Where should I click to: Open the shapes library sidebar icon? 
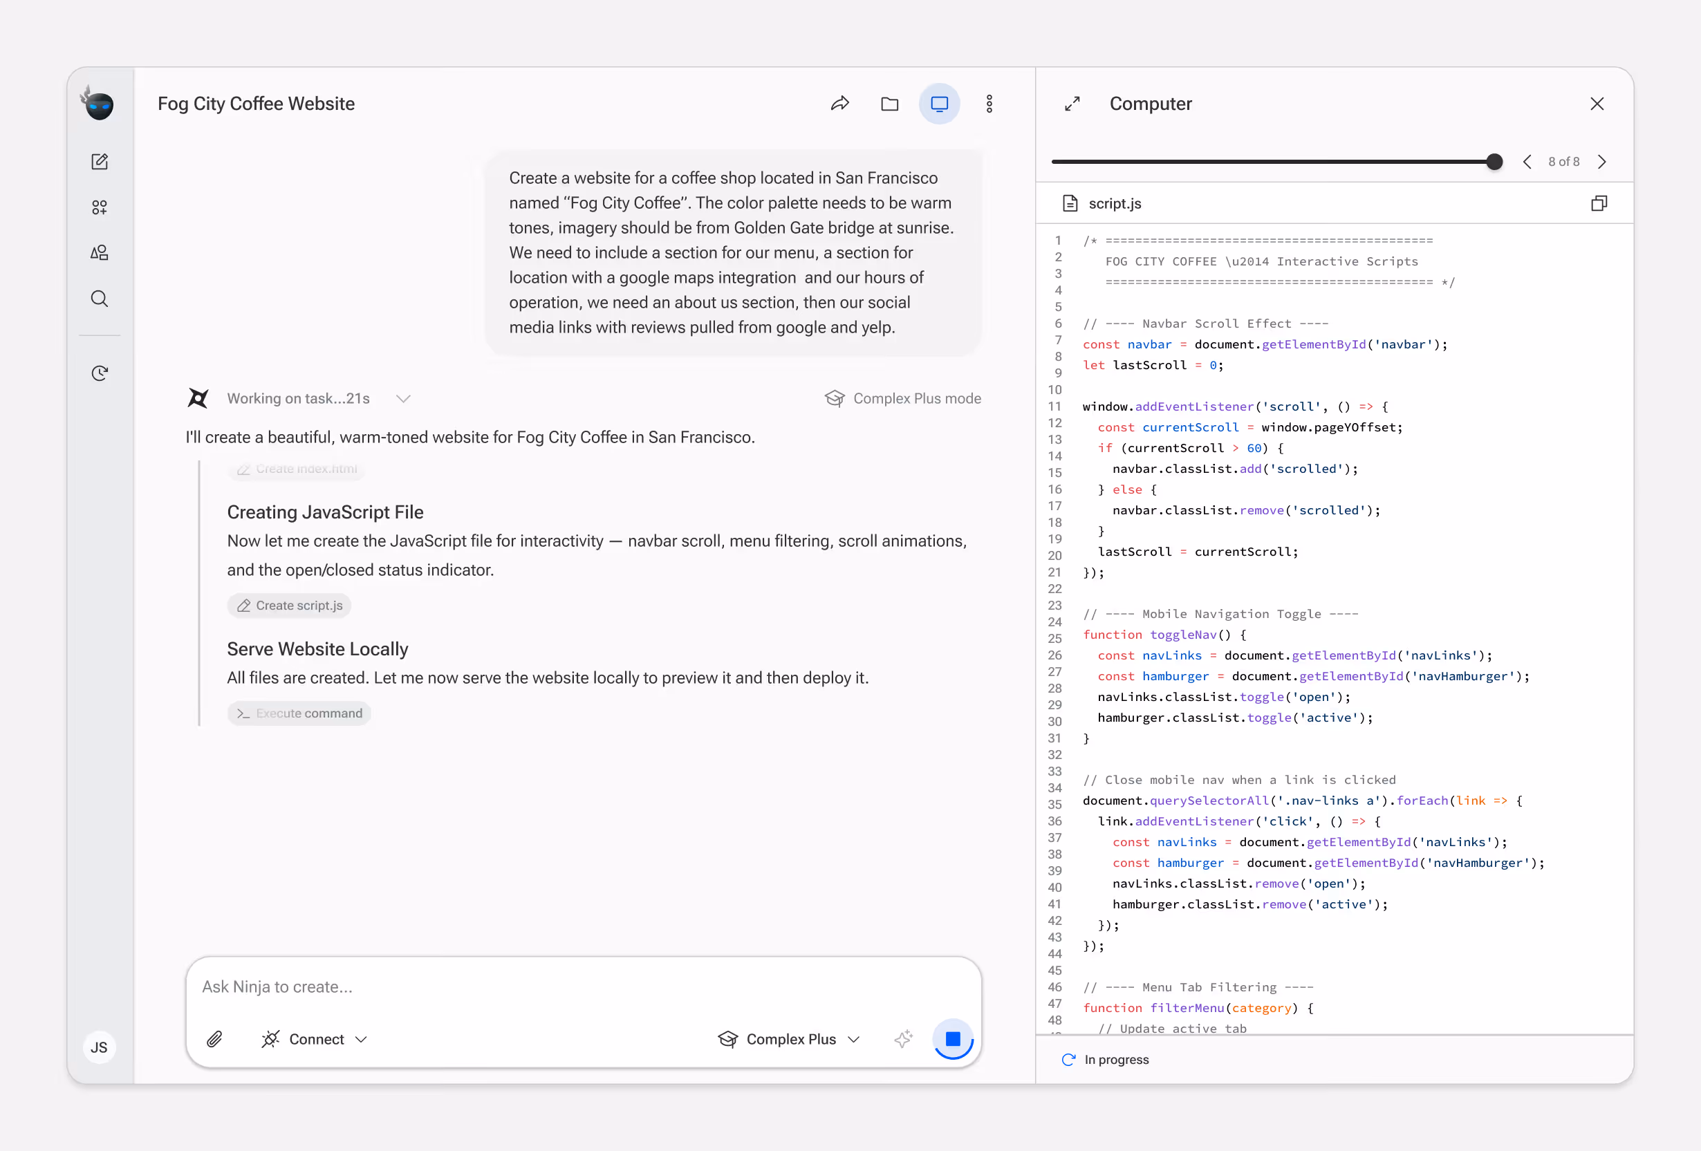pyautogui.click(x=100, y=253)
